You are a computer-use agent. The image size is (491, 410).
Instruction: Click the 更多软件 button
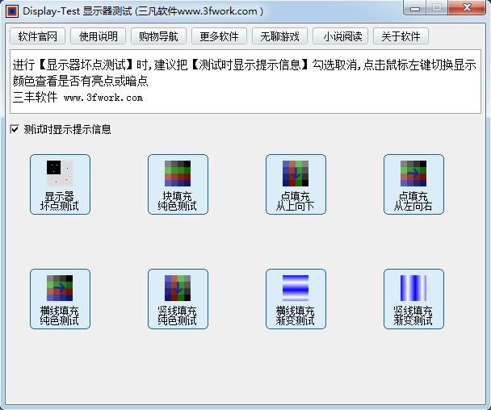[219, 36]
